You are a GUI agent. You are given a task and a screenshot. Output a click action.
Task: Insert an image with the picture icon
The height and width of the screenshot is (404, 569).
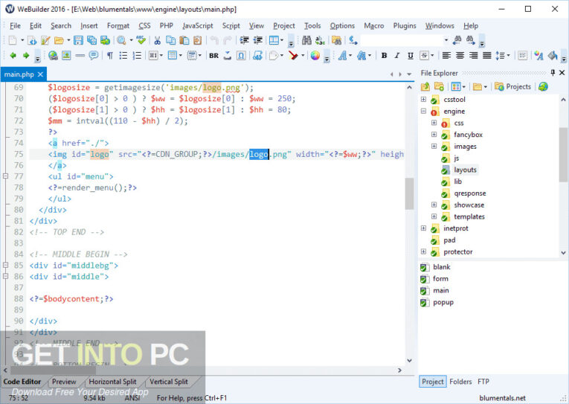66,56
